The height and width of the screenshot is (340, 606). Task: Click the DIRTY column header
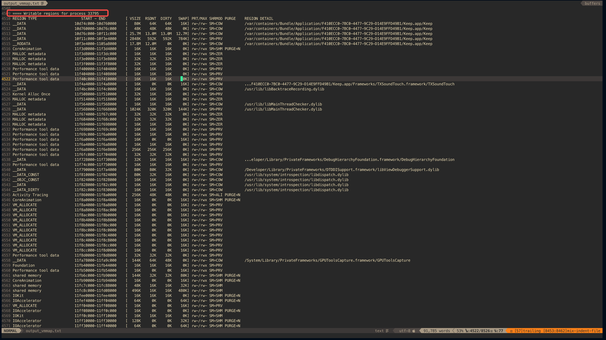point(166,18)
